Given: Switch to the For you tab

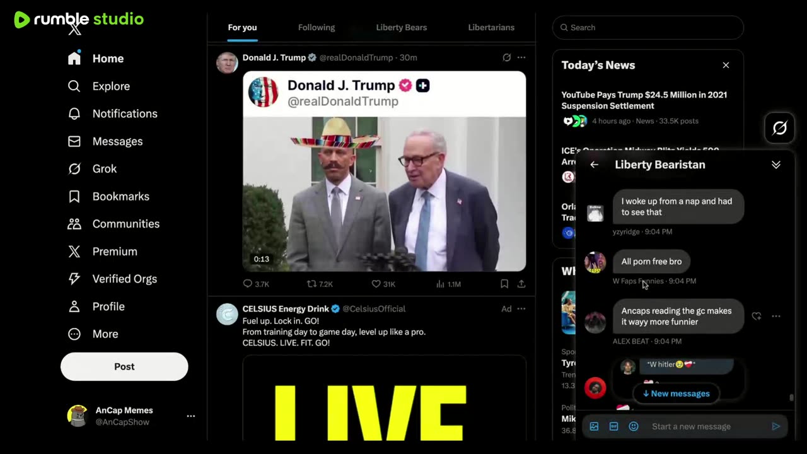Looking at the screenshot, I should pos(242,28).
